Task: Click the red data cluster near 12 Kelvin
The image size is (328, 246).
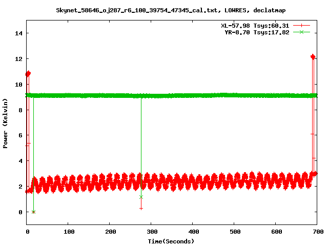Action: 313,57
